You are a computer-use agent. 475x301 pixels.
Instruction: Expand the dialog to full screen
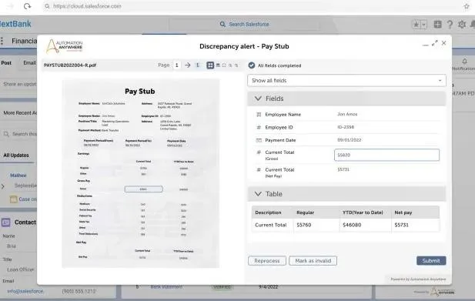coord(435,43)
